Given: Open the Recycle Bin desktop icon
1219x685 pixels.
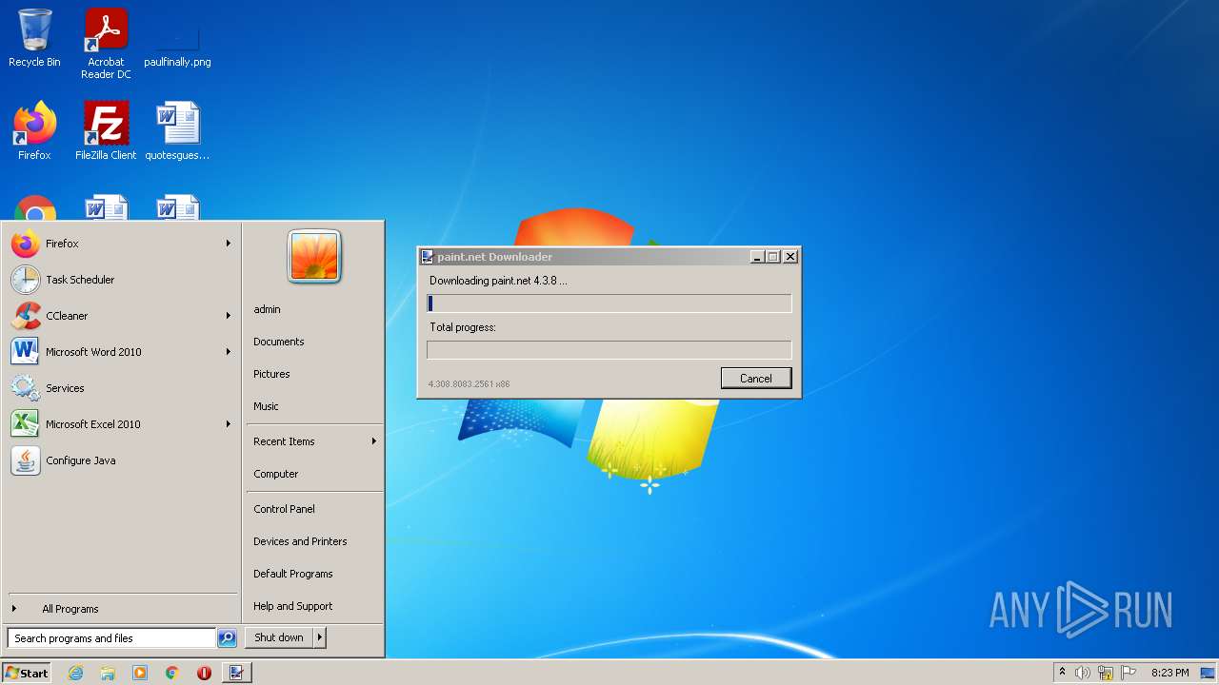Looking at the screenshot, I should tap(34, 38).
